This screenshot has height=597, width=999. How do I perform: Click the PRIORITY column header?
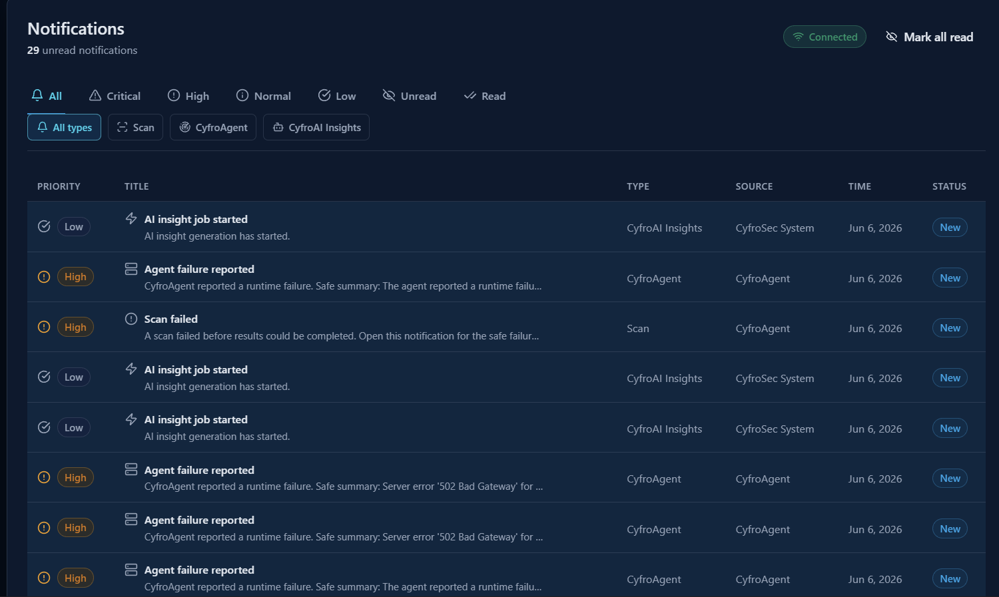[59, 186]
